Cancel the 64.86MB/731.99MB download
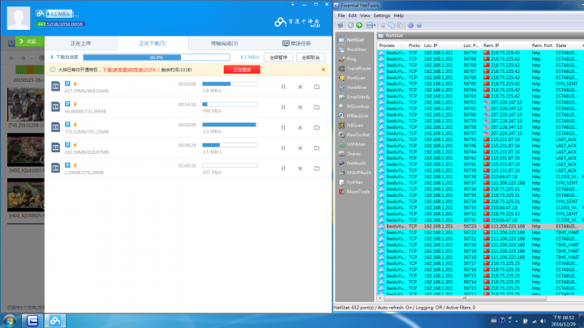Screen dimensions: 584x328 tap(300, 107)
